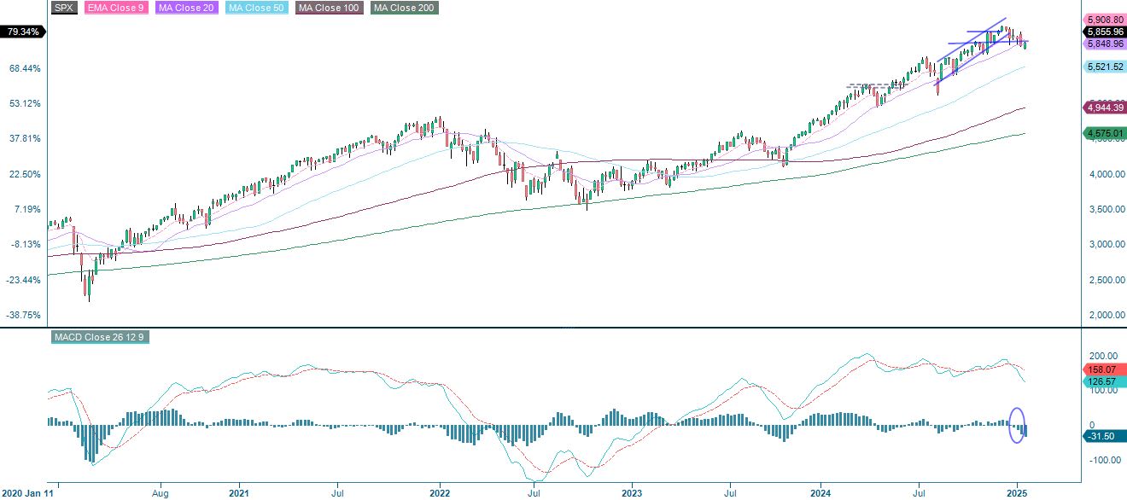Click the MA Close 100 indicator chip
The image size is (1127, 500).
(328, 9)
